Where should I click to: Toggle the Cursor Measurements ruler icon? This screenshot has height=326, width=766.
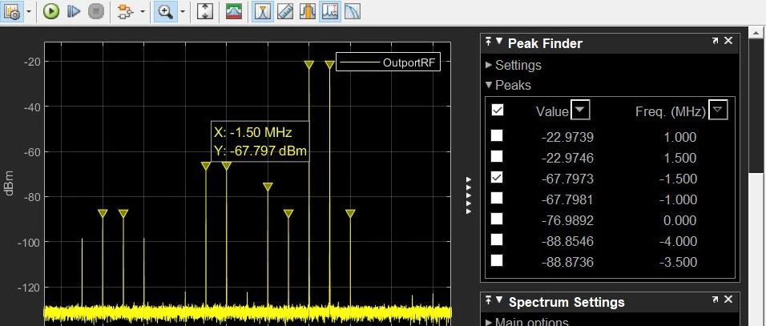[284, 11]
